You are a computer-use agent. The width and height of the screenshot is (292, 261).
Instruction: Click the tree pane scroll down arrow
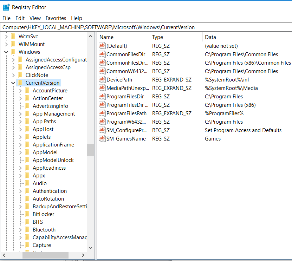(91, 248)
